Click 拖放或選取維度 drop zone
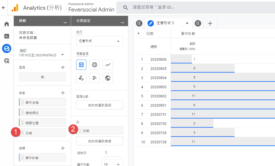The height and width of the screenshot is (166, 275). click(99, 141)
